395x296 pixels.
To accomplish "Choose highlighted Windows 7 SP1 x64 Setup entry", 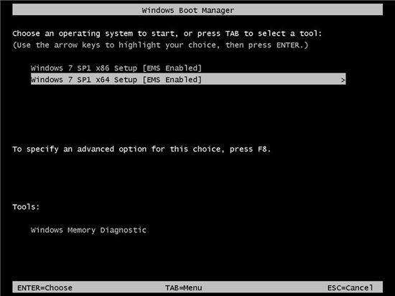I will pyautogui.click(x=188, y=79).
